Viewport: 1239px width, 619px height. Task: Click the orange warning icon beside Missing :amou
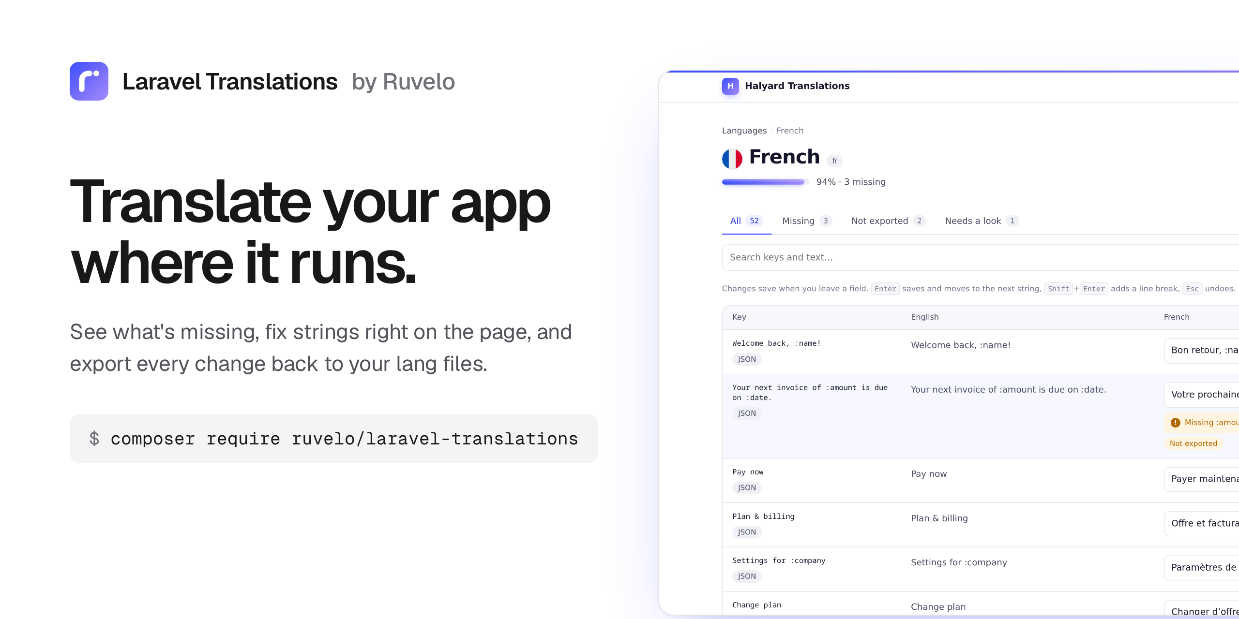pyautogui.click(x=1176, y=423)
